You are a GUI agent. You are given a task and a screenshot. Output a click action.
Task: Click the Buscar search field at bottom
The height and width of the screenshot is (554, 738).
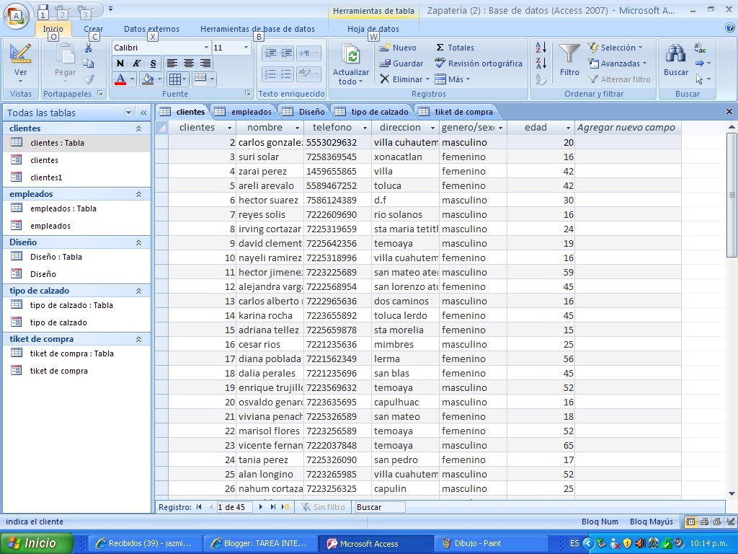point(379,507)
